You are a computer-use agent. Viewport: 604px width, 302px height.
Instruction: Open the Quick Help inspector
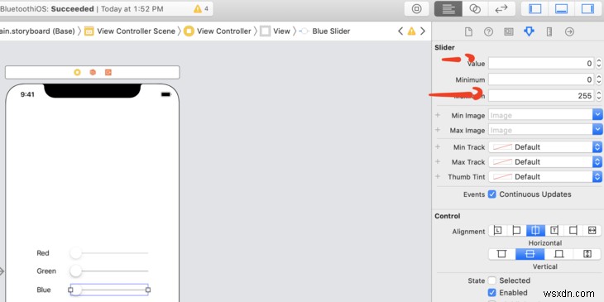(x=488, y=31)
